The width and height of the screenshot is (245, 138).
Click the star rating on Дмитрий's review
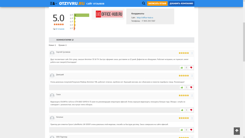(x=184, y=76)
